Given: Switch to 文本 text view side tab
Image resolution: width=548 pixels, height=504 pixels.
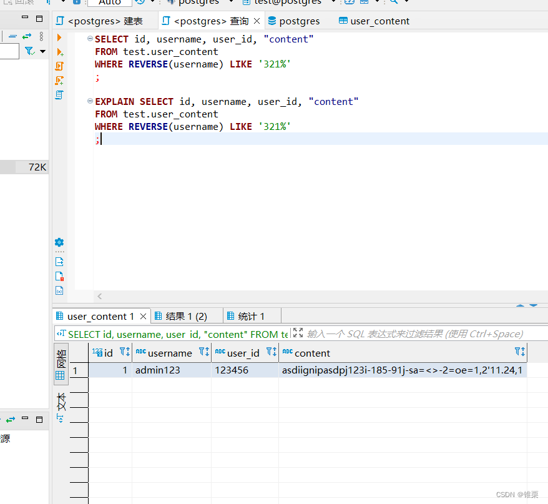Looking at the screenshot, I should click(61, 401).
